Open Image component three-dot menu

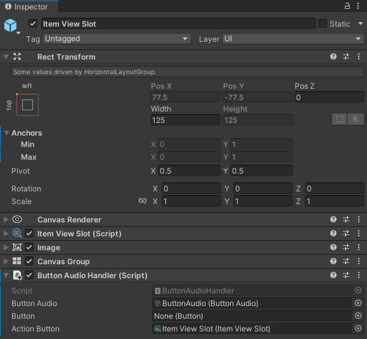[359, 247]
